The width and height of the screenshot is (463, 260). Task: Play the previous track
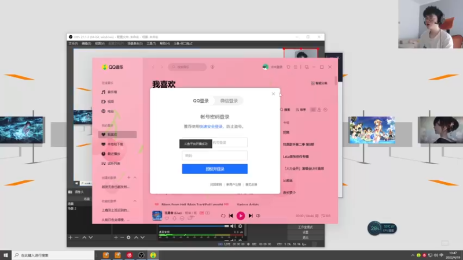[231, 216]
